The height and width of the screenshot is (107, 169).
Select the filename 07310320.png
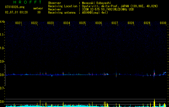15,7
